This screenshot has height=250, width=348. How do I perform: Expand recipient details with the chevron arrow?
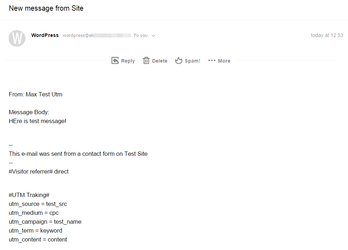click(154, 36)
